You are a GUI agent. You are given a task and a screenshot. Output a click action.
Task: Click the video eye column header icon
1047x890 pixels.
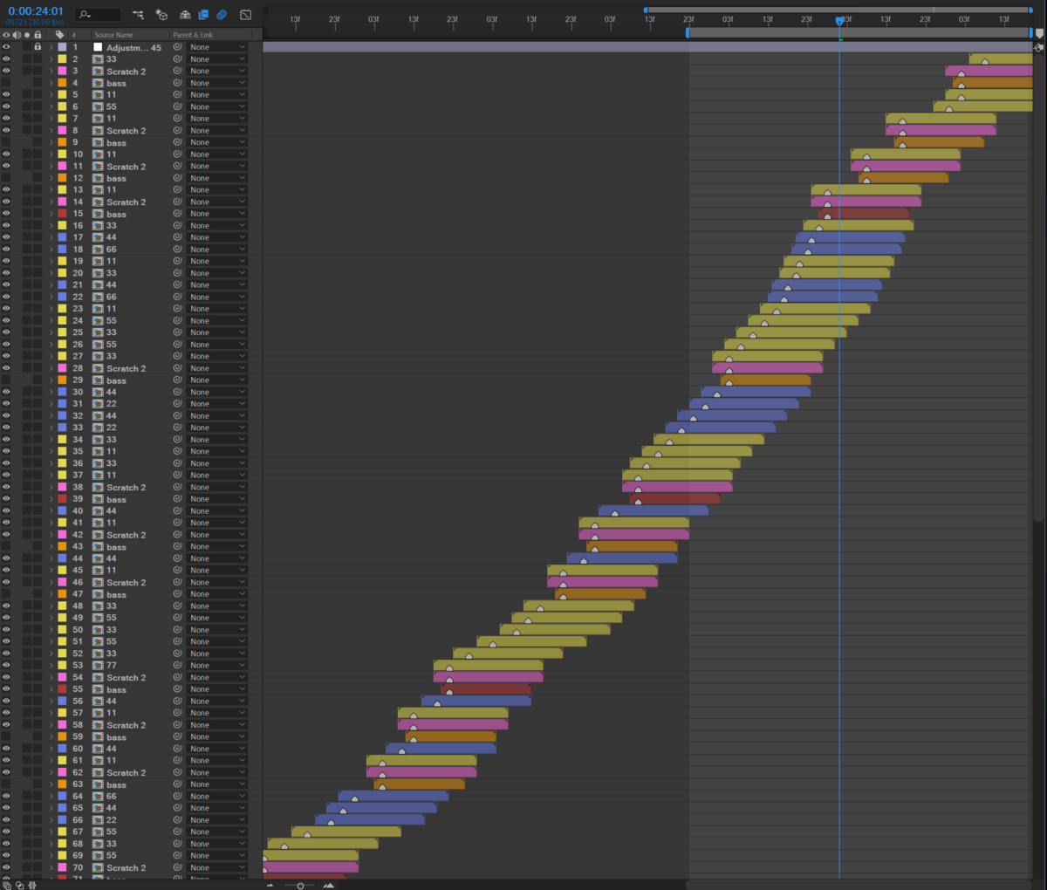(6, 35)
